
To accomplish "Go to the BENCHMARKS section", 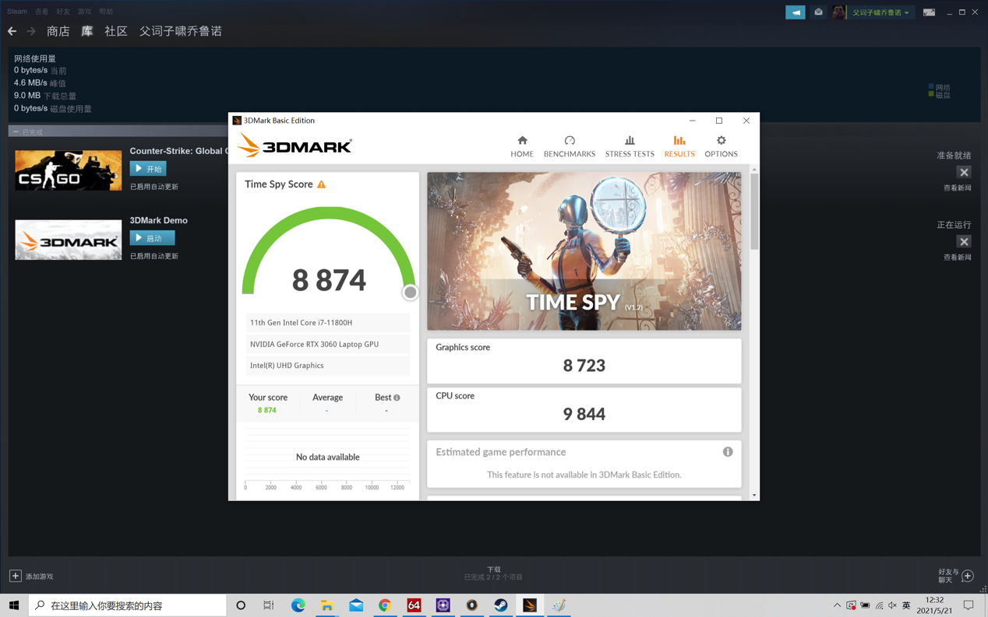I will coord(569,145).
